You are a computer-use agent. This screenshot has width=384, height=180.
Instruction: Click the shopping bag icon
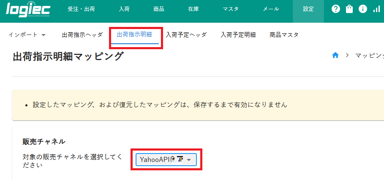click(349, 9)
